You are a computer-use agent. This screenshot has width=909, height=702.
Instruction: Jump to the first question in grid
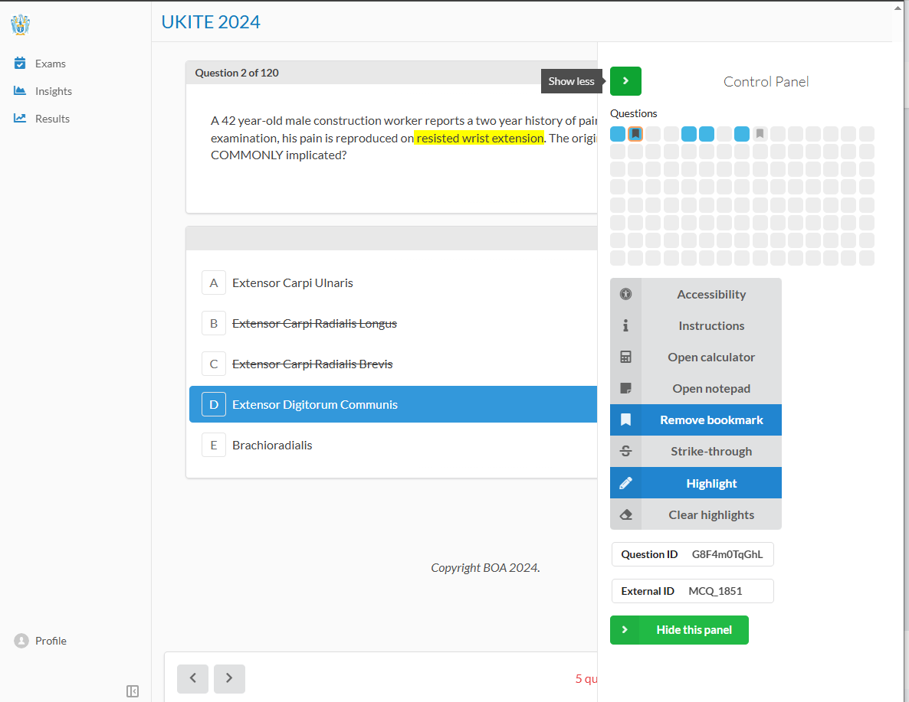coord(618,134)
